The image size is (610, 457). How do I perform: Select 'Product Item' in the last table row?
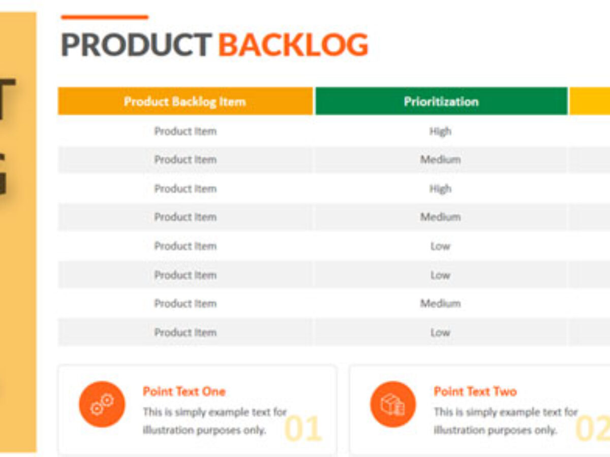[186, 332]
